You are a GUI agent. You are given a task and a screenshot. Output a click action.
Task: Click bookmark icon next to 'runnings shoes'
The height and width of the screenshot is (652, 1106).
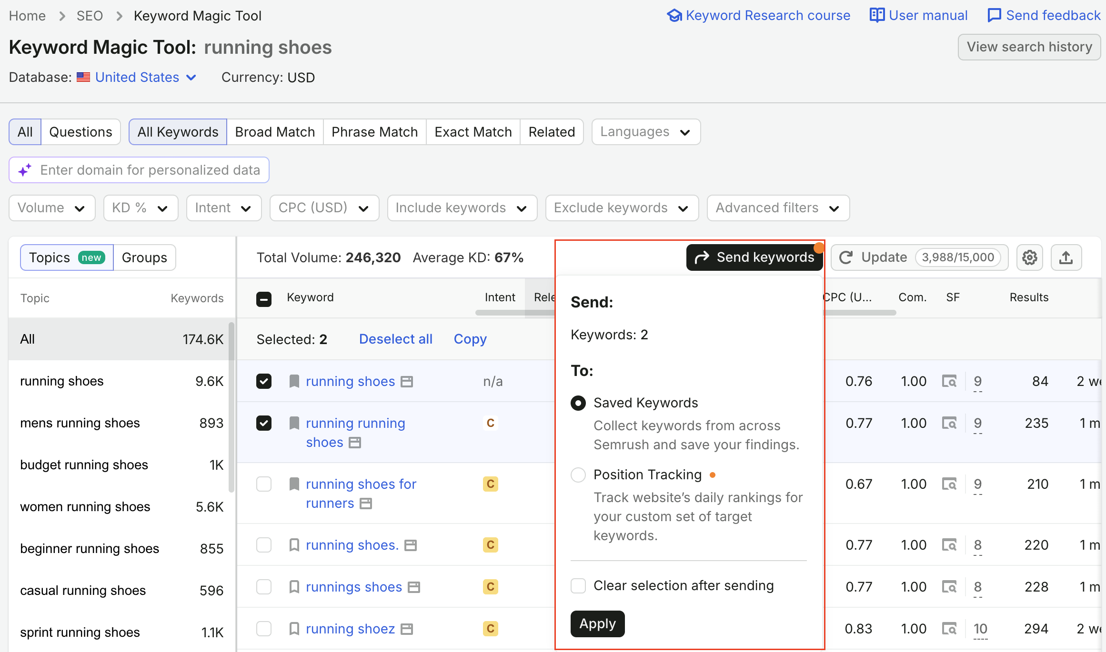(x=294, y=587)
